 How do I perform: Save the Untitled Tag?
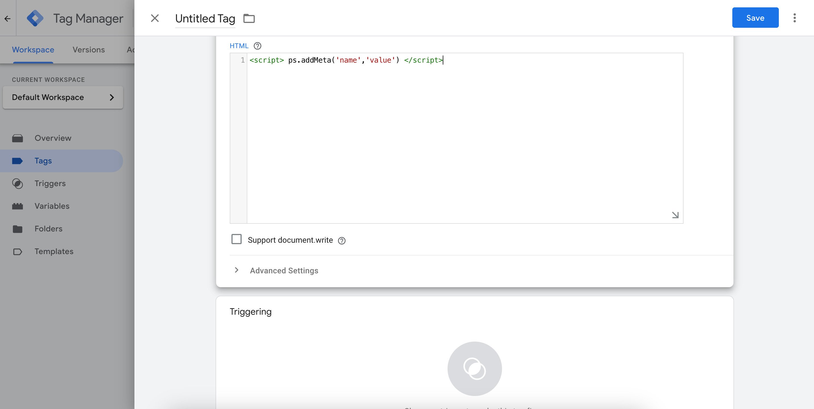tap(755, 18)
